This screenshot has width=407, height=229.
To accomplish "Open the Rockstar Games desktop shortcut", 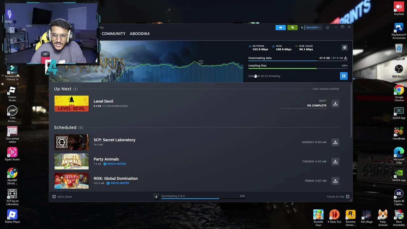I will click(x=350, y=218).
